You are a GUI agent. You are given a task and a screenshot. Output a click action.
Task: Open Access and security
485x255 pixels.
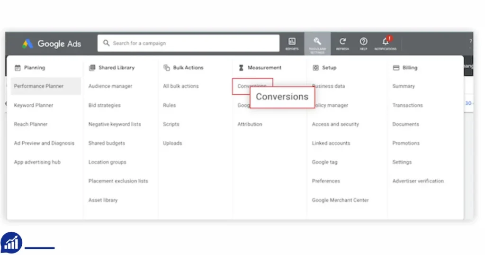335,124
